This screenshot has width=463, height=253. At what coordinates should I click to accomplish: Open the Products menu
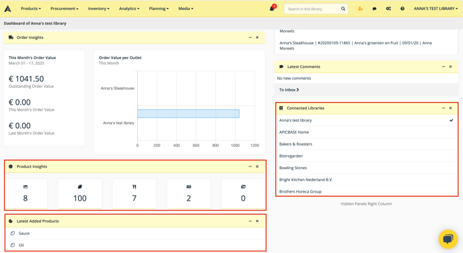tap(31, 9)
